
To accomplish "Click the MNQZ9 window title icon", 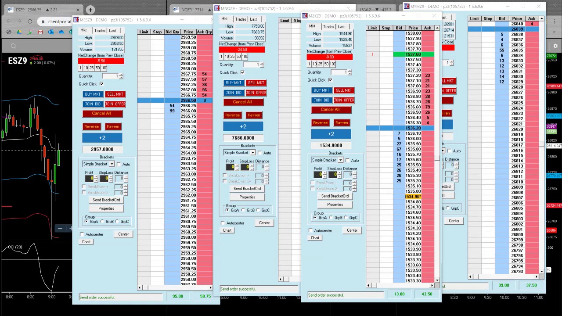I will [x=217, y=8].
